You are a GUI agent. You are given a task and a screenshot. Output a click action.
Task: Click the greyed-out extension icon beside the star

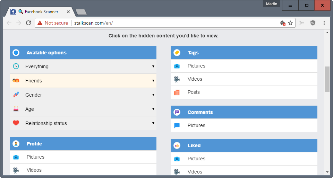pos(302,23)
